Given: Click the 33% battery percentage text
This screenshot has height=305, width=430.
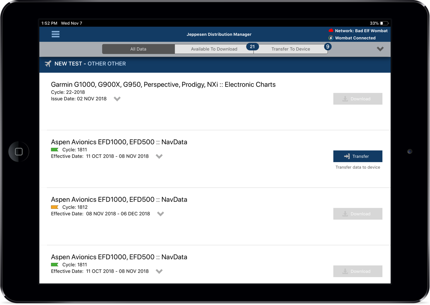Looking at the screenshot, I should (x=374, y=23).
